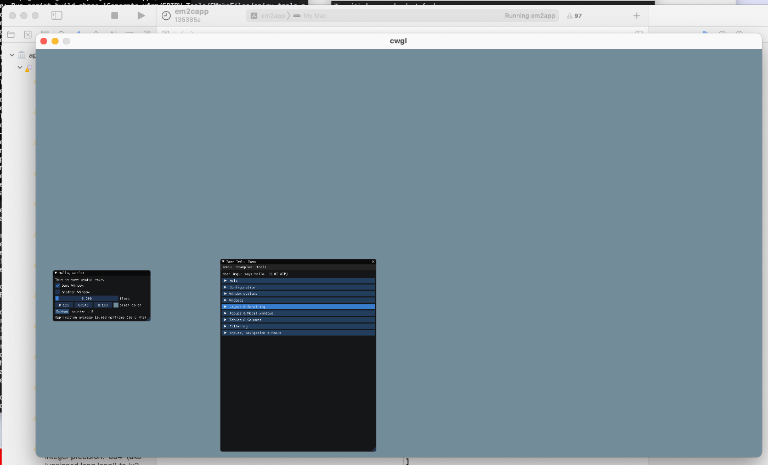This screenshot has width=768, height=465.
Task: Expand the Tables & Columns section
Action: 298,320
